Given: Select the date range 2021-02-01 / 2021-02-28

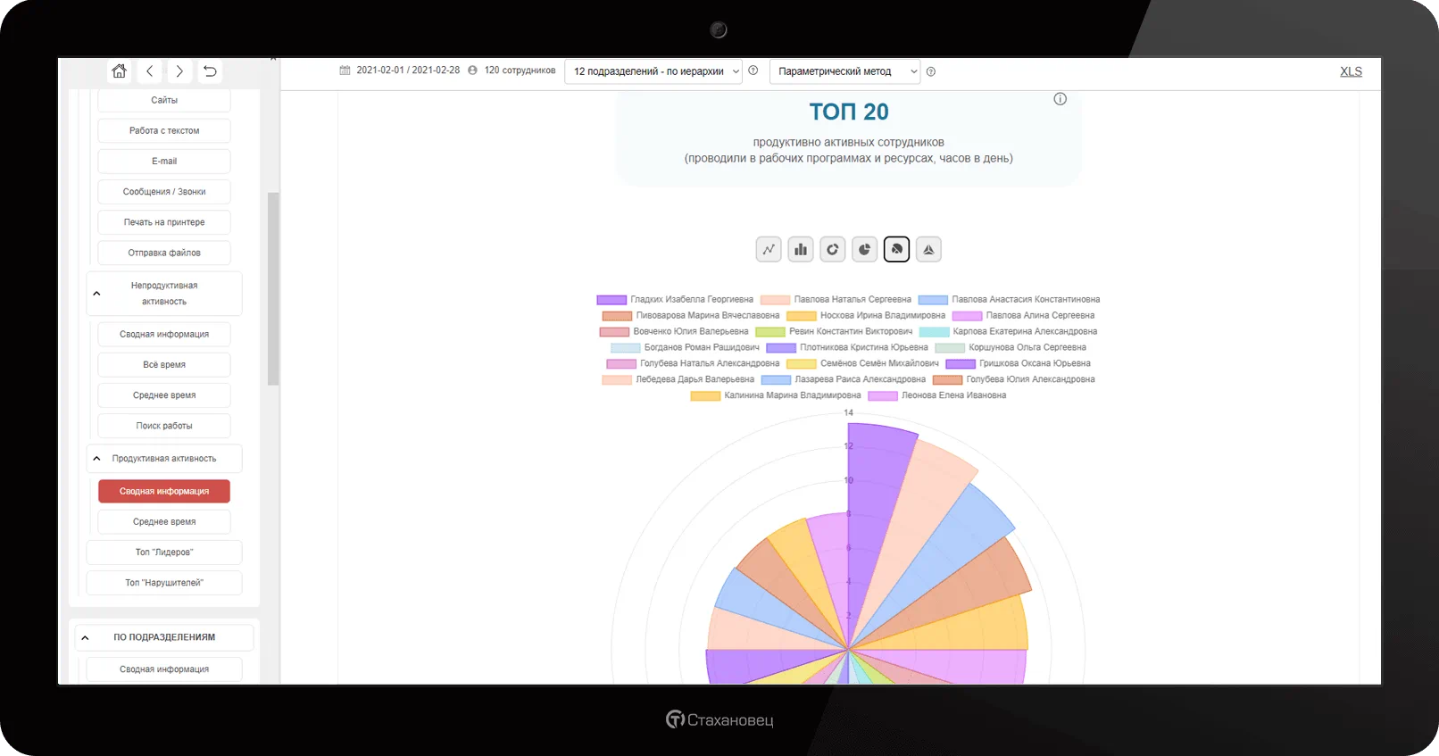Looking at the screenshot, I should pos(408,71).
